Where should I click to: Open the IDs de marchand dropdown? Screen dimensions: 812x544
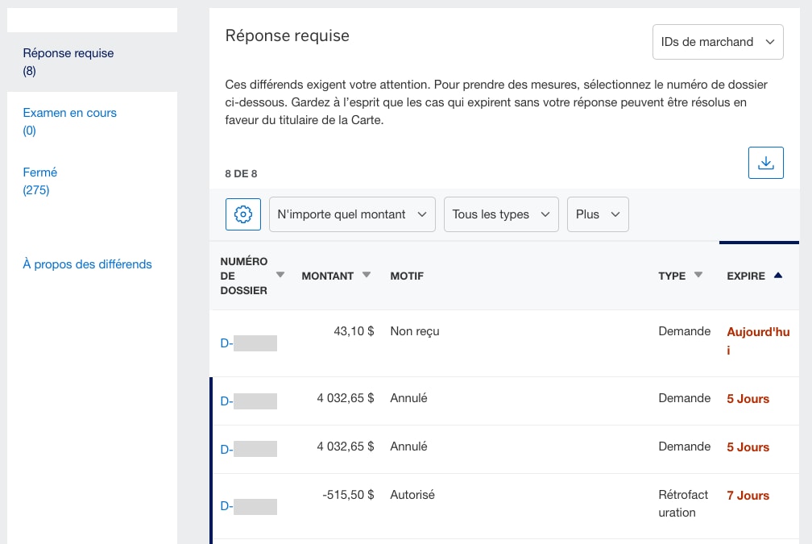pos(717,41)
